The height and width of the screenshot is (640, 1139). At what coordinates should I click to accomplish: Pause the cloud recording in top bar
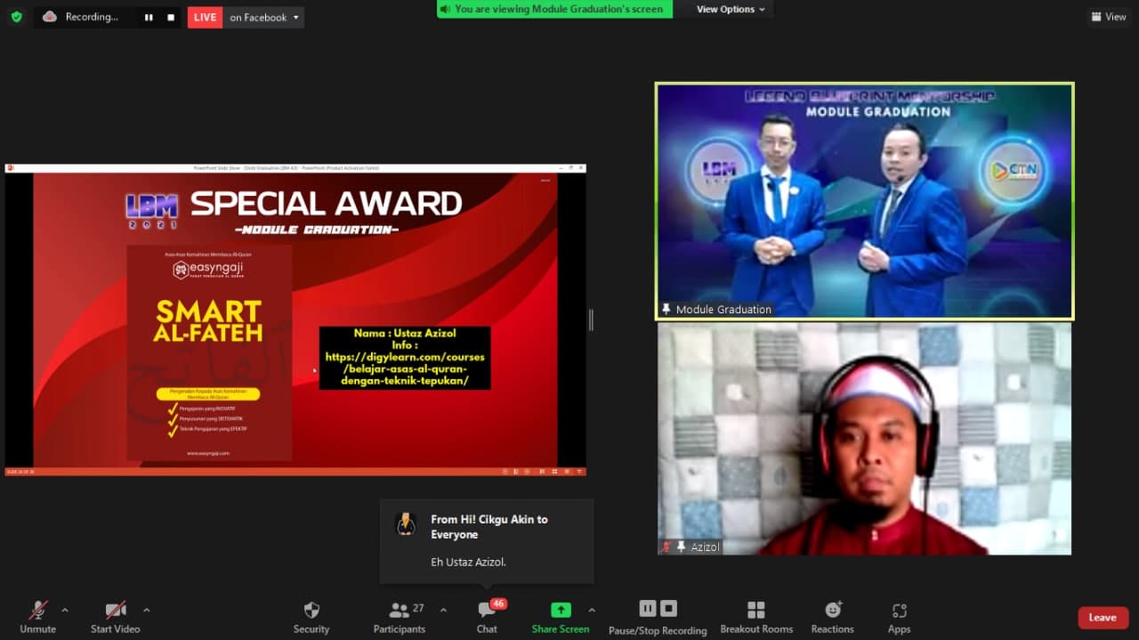tap(149, 17)
